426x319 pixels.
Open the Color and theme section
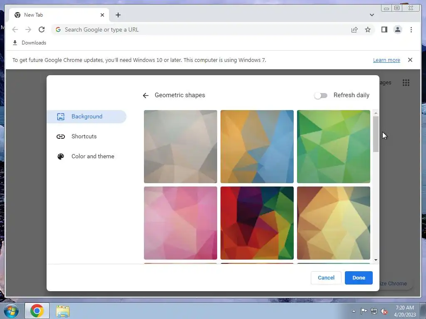tap(87, 157)
